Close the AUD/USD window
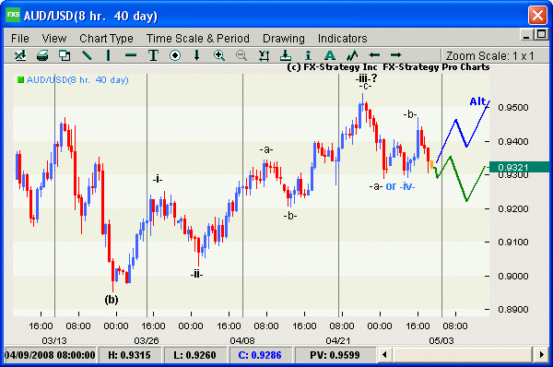This screenshot has height=367, width=553. click(537, 16)
